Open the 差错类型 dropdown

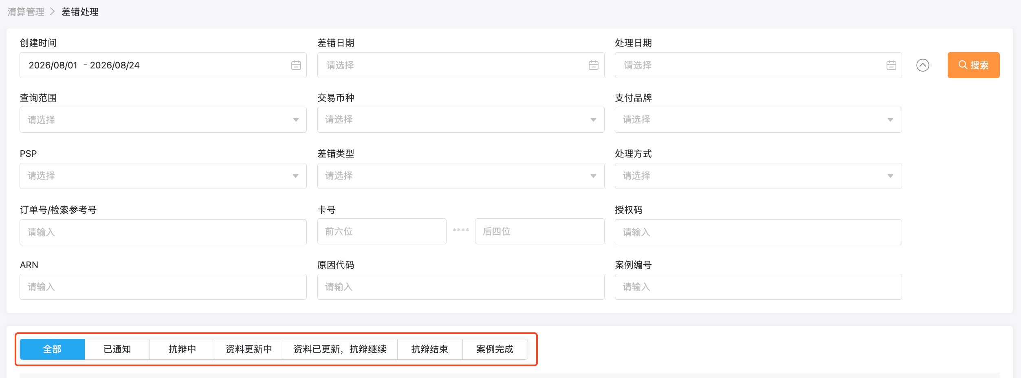pyautogui.click(x=461, y=176)
